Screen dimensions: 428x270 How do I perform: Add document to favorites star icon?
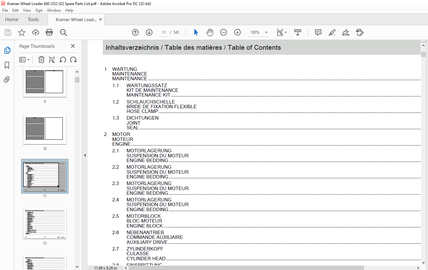(21, 32)
